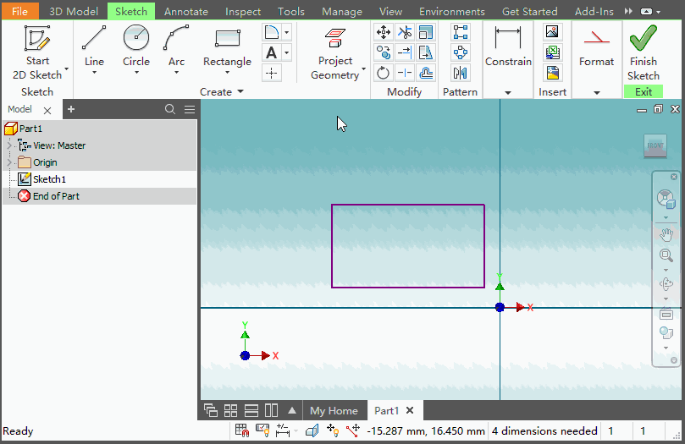The image size is (685, 444).
Task: Expand the Origin folder node
Action: [9, 162]
